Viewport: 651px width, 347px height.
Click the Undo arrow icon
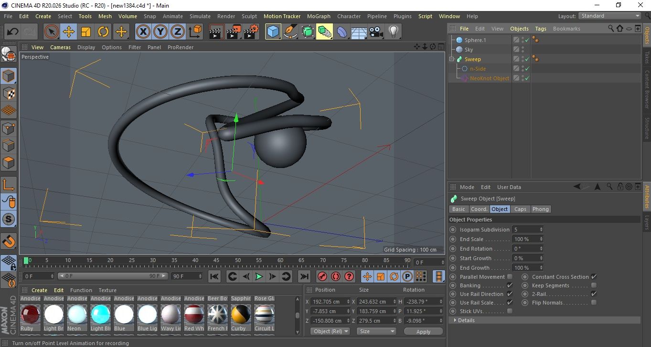pos(13,32)
